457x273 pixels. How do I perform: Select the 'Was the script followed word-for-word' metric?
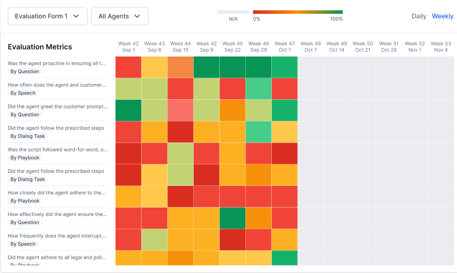pyautogui.click(x=58, y=150)
